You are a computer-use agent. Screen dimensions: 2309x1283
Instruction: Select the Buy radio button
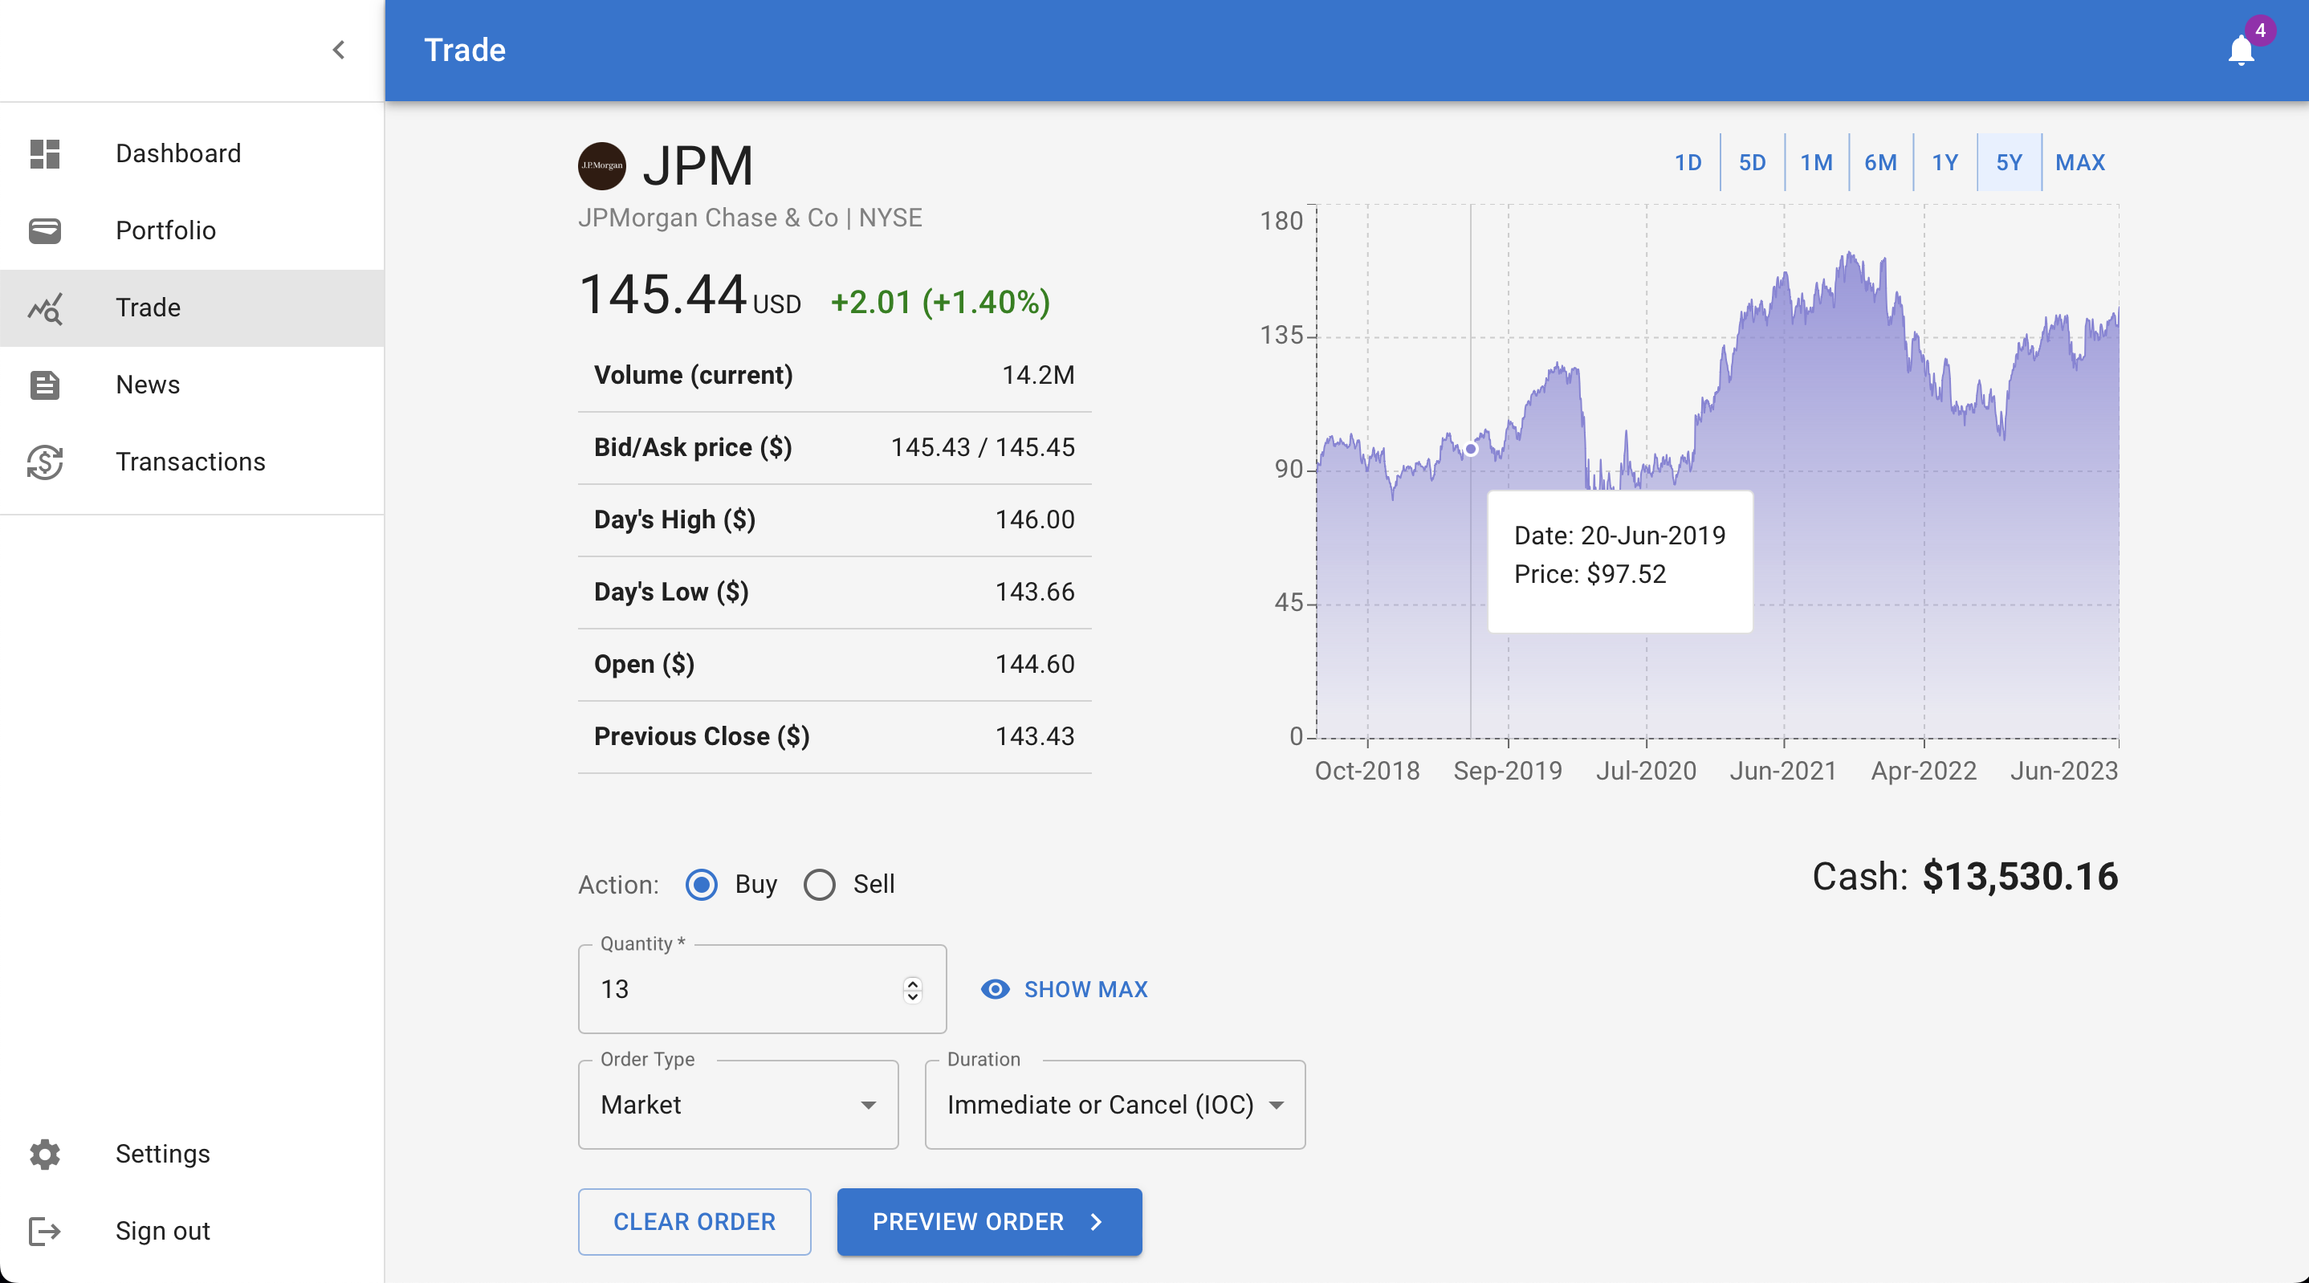click(x=701, y=885)
